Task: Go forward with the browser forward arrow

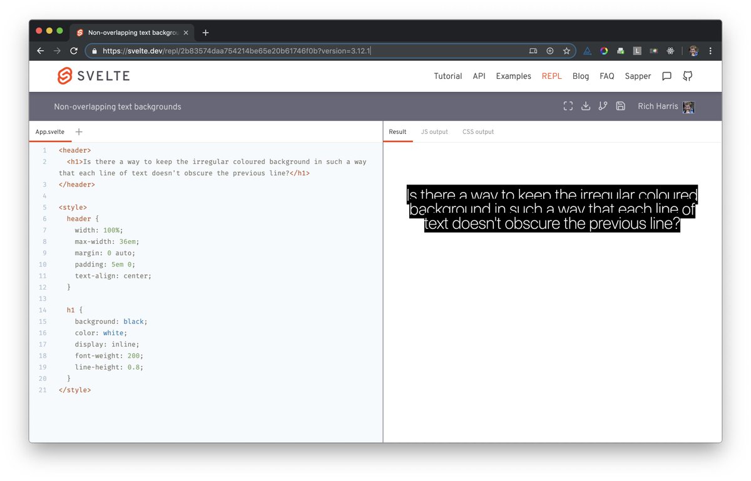Action: point(57,51)
